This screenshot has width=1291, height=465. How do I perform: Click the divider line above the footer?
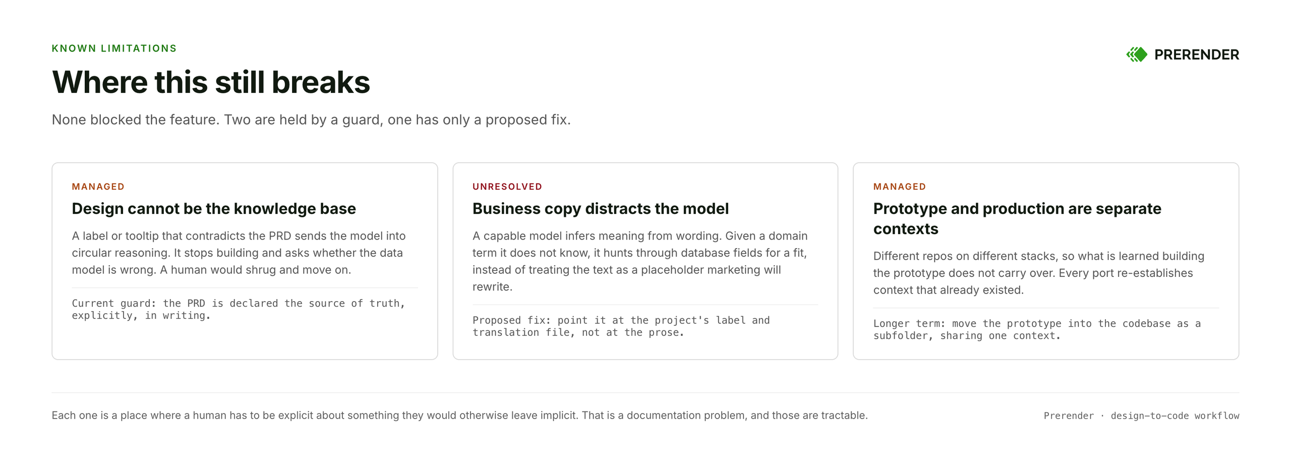(645, 392)
